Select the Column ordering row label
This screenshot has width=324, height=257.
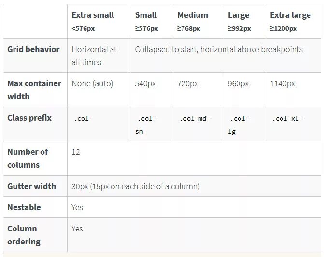[24, 235]
